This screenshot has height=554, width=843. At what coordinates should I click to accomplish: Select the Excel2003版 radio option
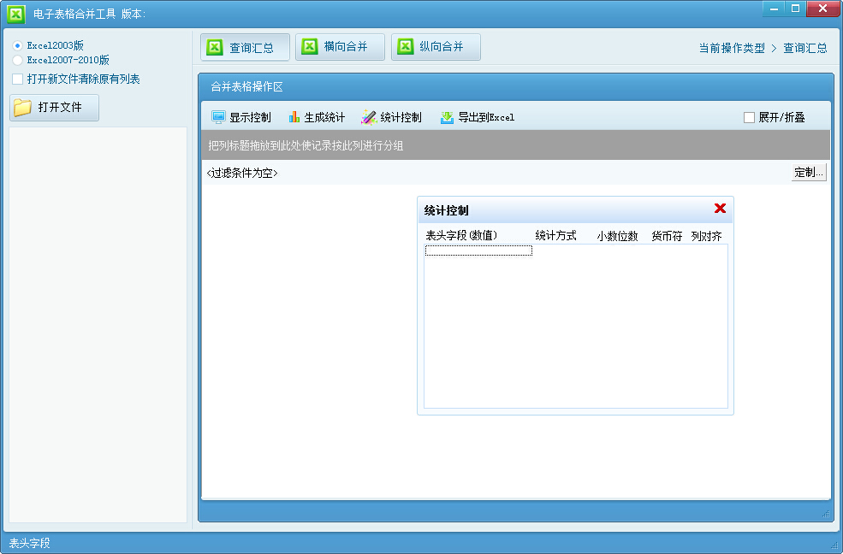coord(17,45)
